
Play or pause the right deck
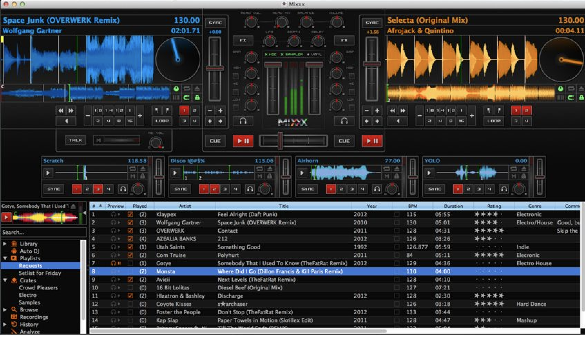point(372,141)
